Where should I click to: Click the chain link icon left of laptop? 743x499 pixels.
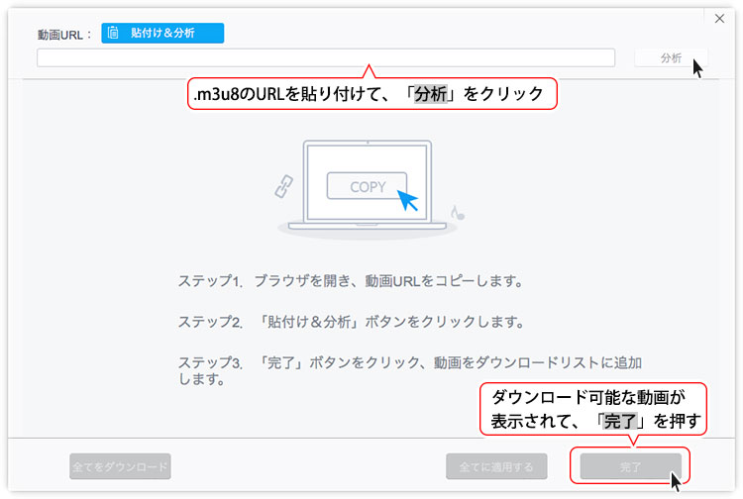pos(284,187)
